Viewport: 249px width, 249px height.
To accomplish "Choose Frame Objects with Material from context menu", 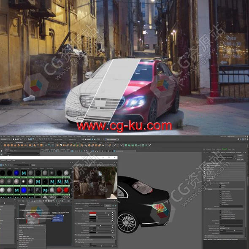I will click(26, 227).
